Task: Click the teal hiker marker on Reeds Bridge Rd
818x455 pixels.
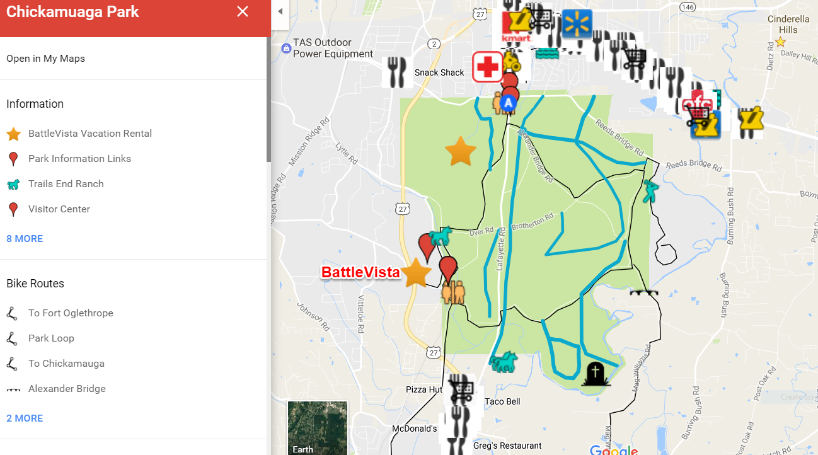Action: (x=650, y=190)
